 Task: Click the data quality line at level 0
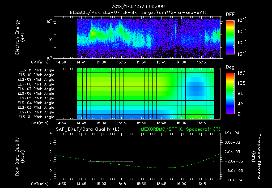(173, 171)
